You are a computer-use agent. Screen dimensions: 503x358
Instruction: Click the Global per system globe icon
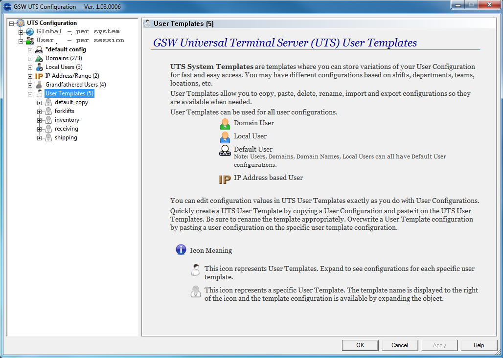click(x=30, y=32)
